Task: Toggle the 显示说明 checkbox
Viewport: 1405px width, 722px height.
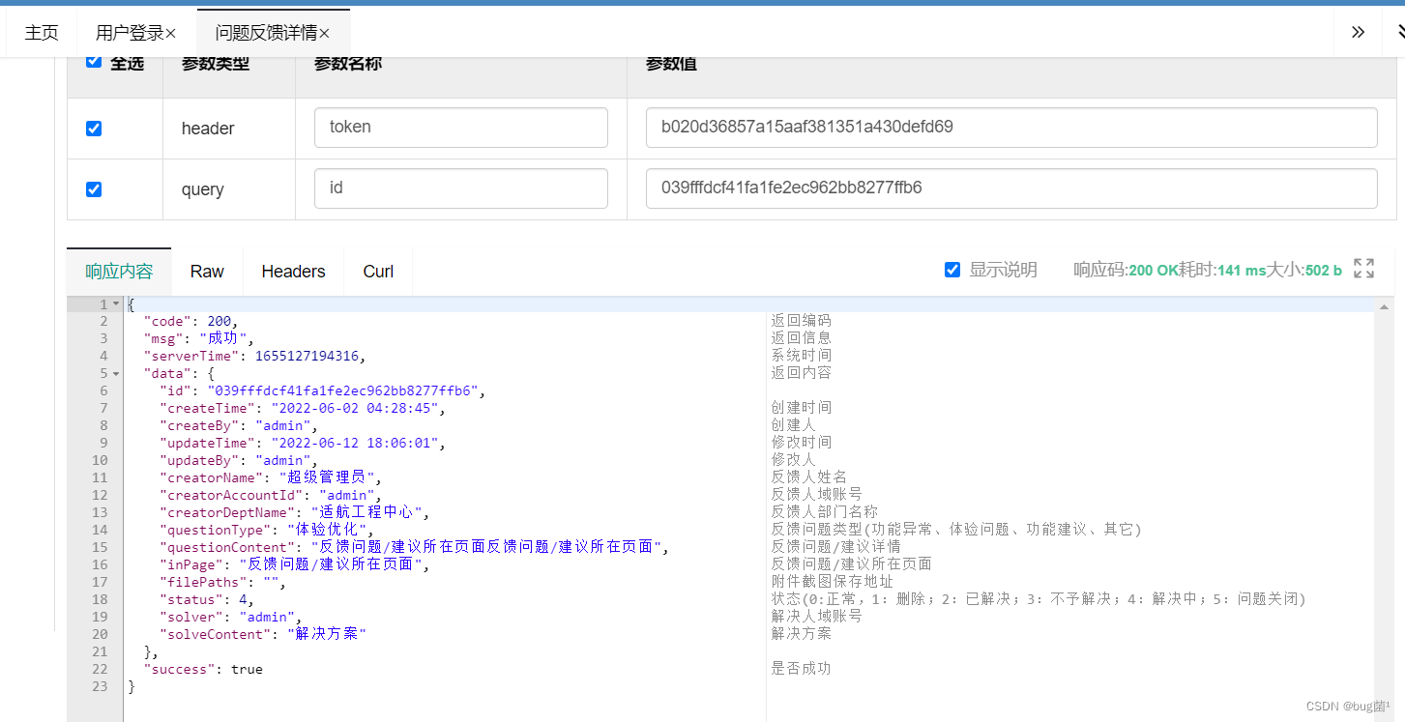Action: (x=952, y=270)
